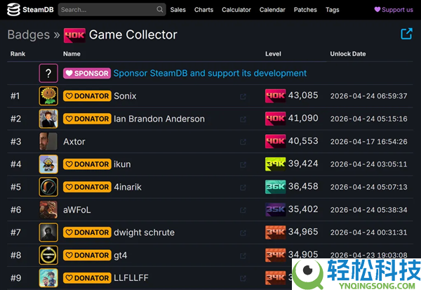The width and height of the screenshot is (421, 290).
Task: Click the 36K badge icon beside 36,458
Action: coord(275,187)
